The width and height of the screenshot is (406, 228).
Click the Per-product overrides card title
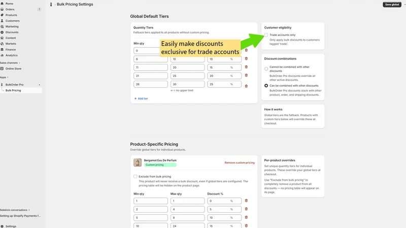pos(280,160)
